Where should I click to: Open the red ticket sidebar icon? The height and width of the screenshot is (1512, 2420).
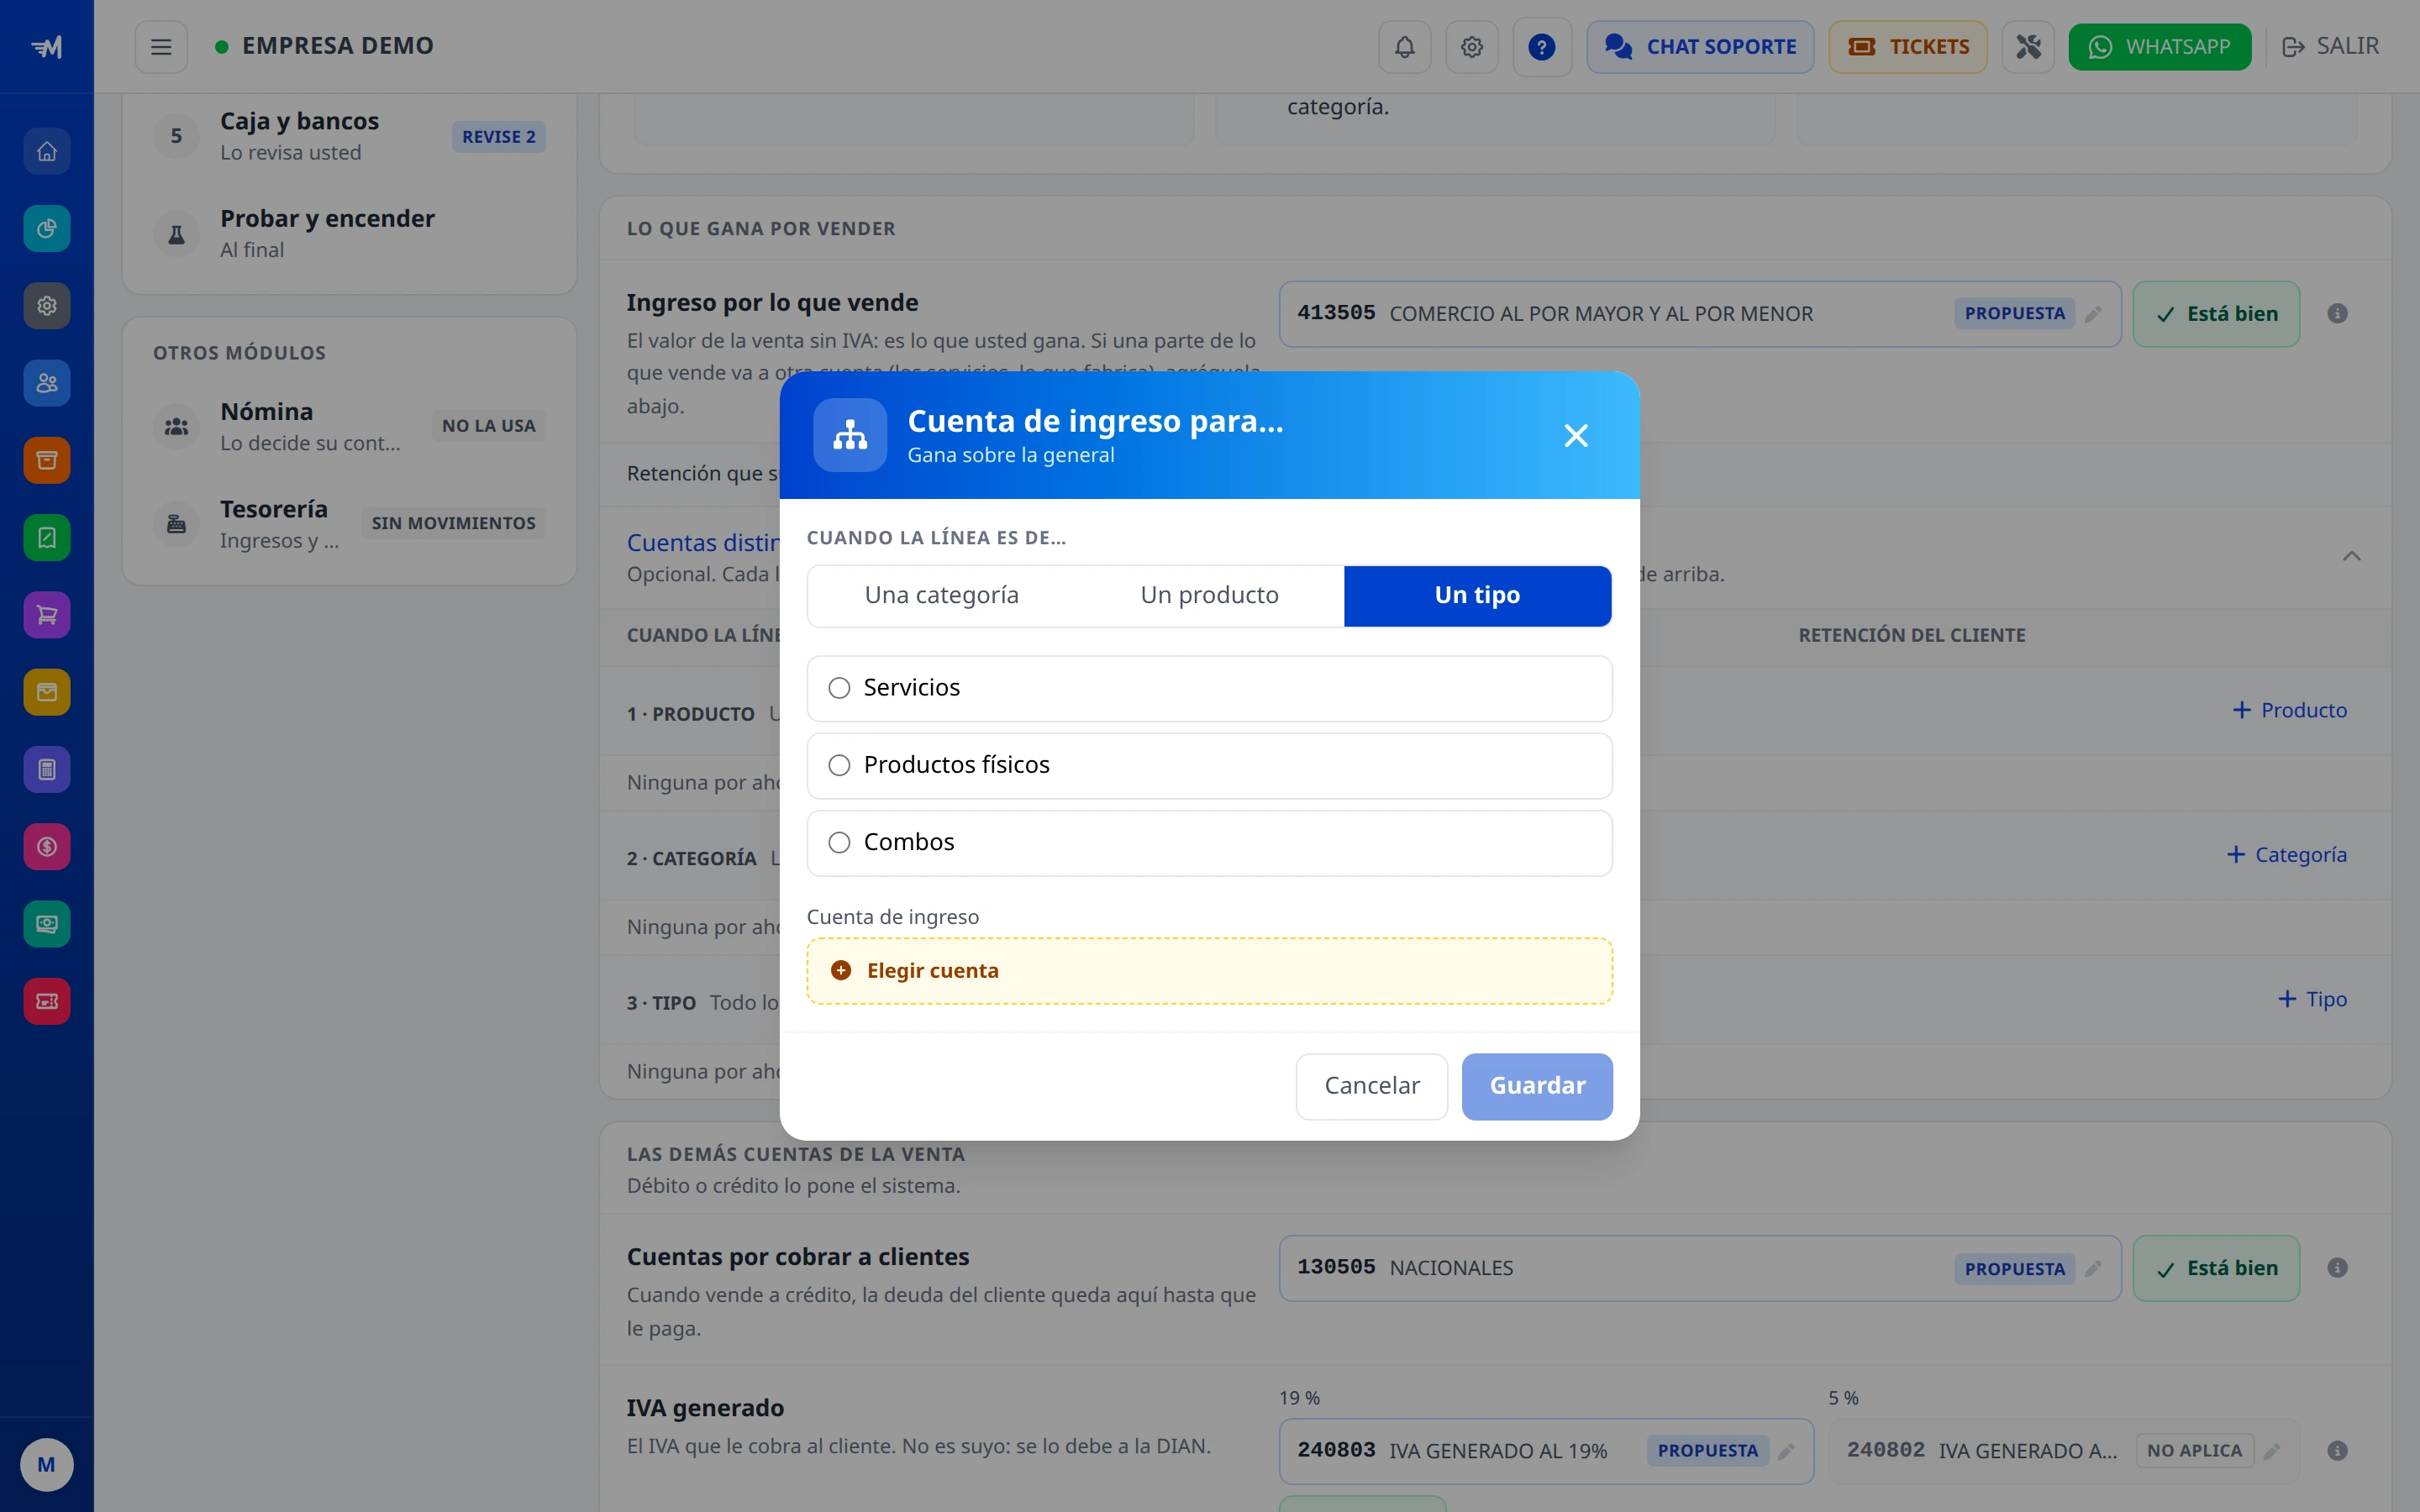(x=47, y=1001)
